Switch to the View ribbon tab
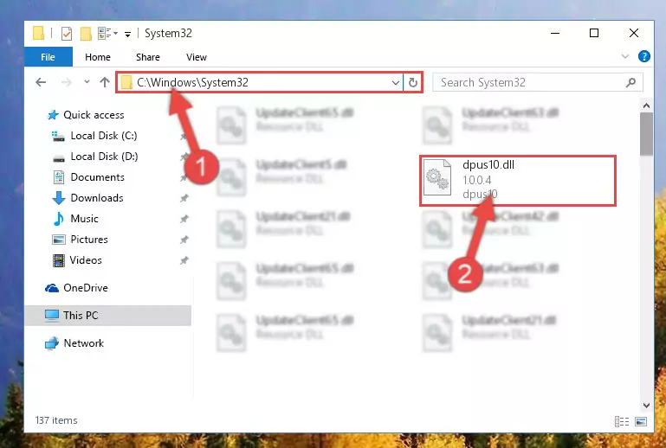Image resolution: width=666 pixels, height=448 pixels. (x=197, y=57)
